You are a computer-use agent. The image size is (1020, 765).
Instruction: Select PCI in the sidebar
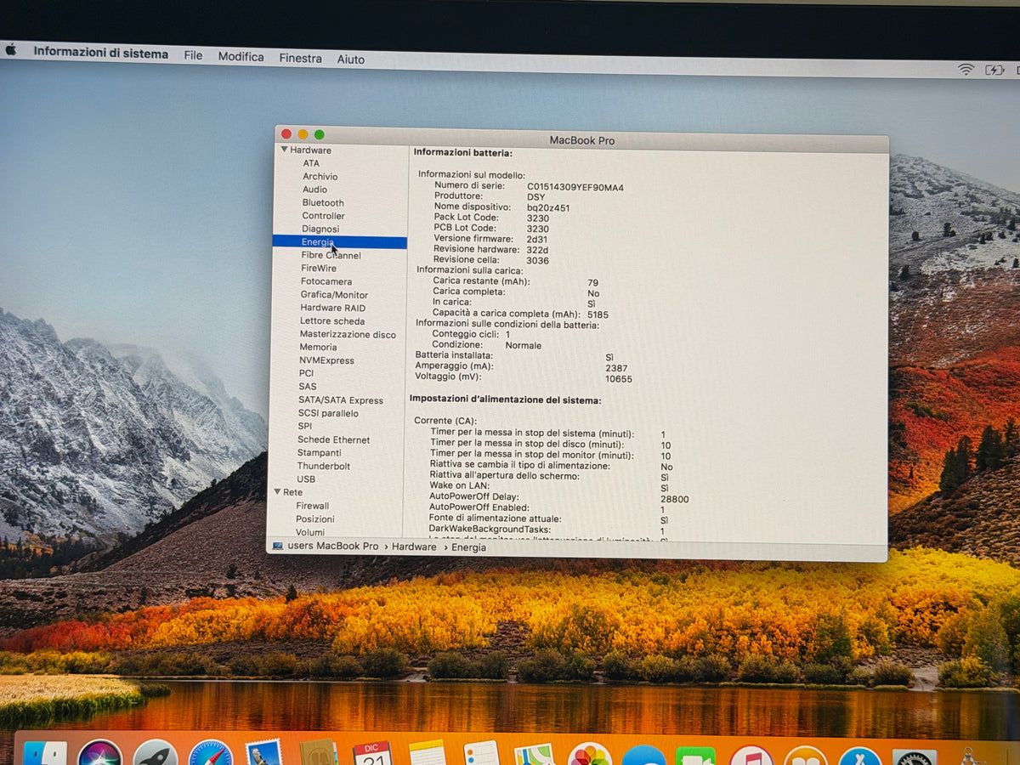click(x=306, y=373)
